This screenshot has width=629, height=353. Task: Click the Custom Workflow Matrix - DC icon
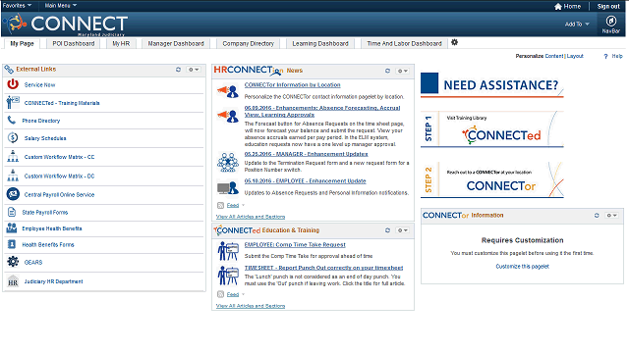(13, 176)
